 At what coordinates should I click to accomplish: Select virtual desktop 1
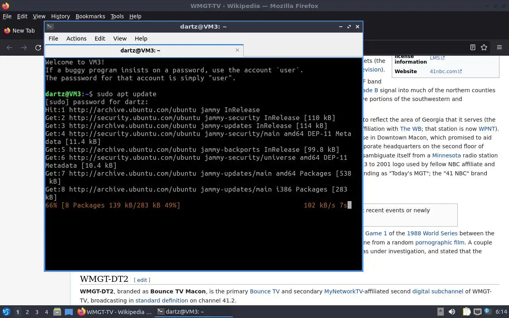click(x=17, y=312)
